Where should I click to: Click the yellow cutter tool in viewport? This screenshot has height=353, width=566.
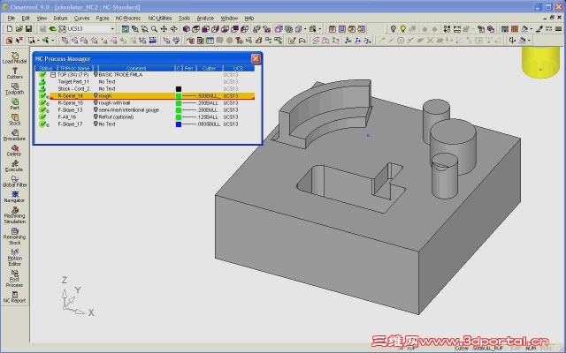pyautogui.click(x=540, y=63)
